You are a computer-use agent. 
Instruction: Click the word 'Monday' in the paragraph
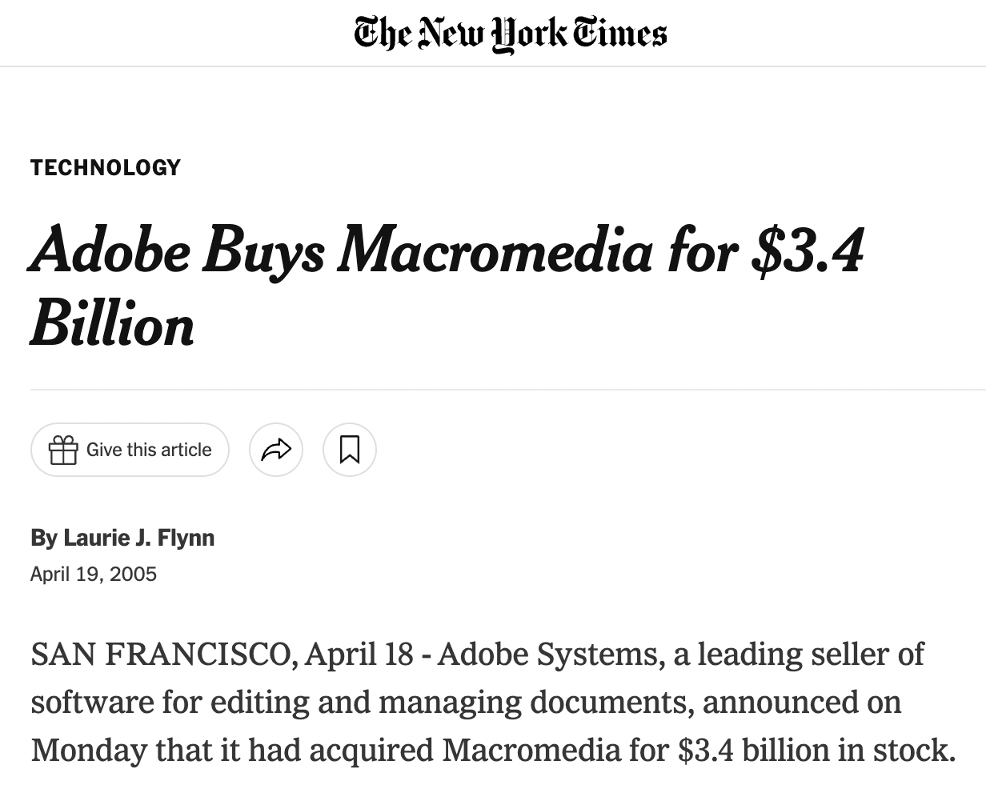click(88, 750)
